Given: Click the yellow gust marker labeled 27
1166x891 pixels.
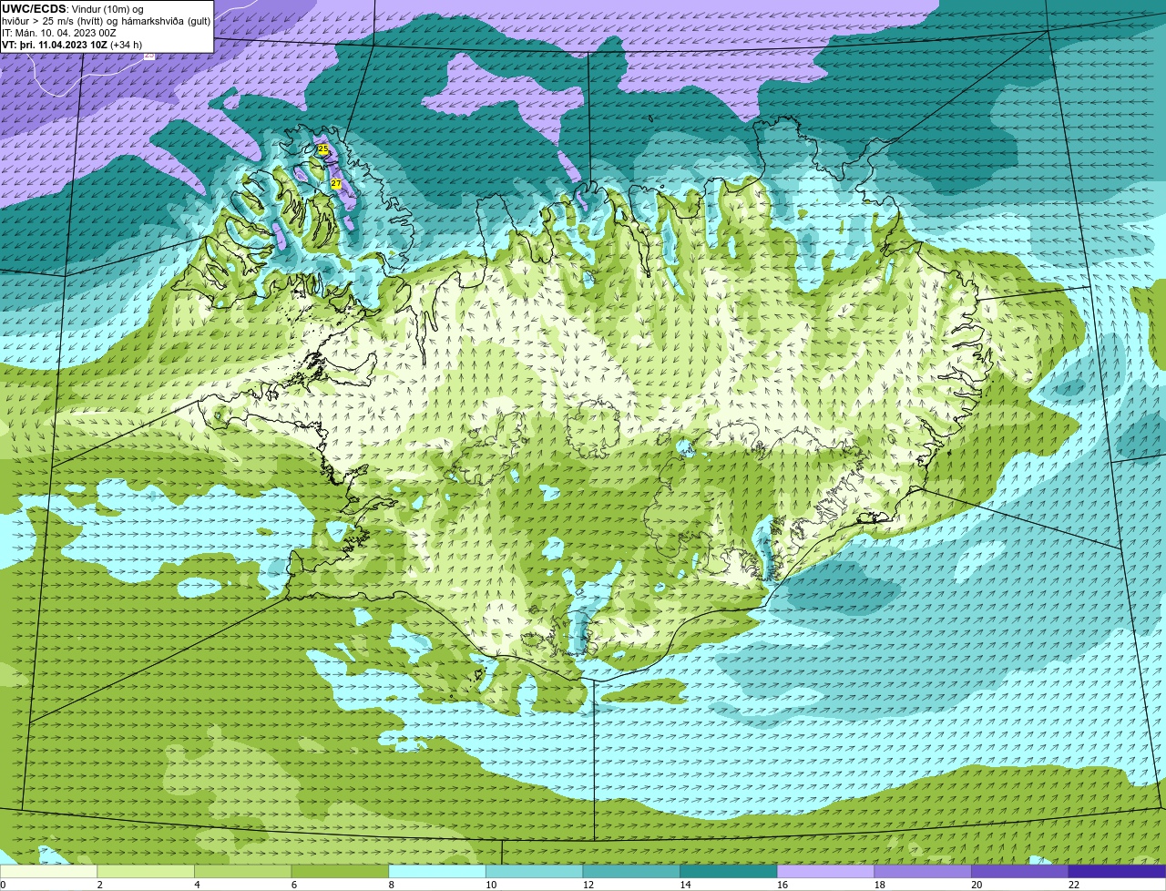Looking at the screenshot, I should [335, 184].
